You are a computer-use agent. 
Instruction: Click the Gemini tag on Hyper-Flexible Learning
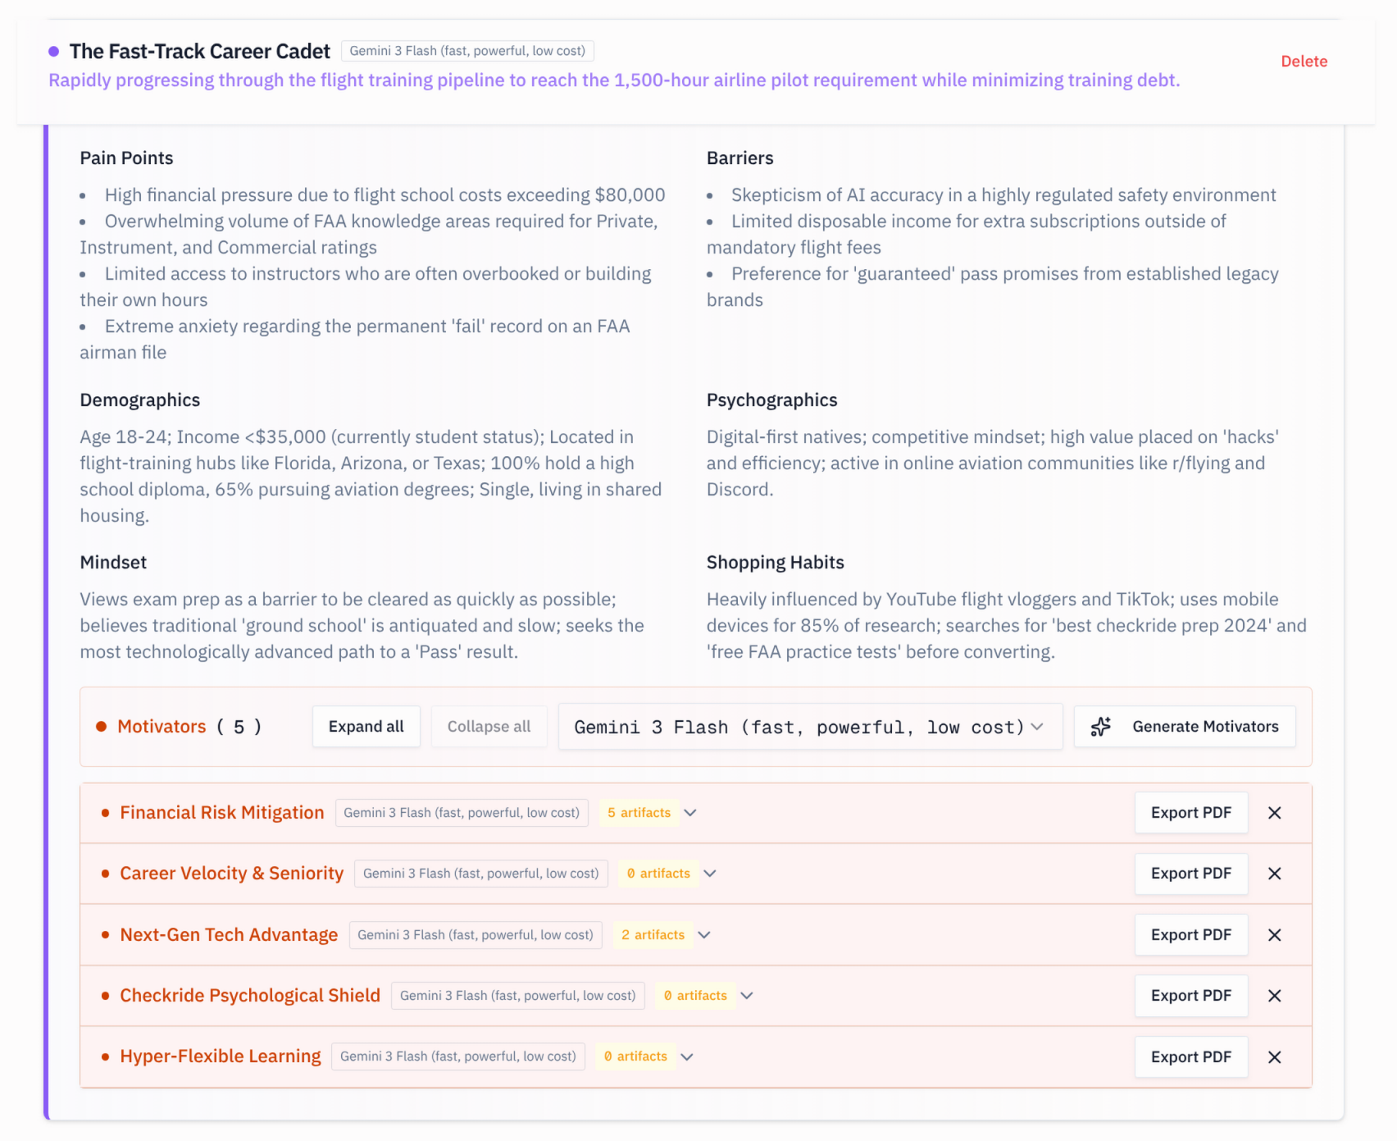coord(458,1057)
